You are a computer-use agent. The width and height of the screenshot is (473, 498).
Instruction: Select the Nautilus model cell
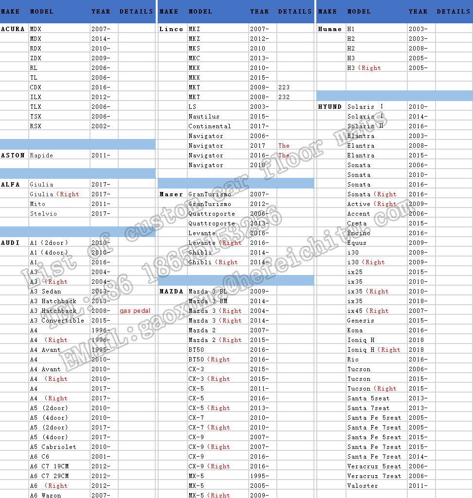pyautogui.click(x=218, y=116)
